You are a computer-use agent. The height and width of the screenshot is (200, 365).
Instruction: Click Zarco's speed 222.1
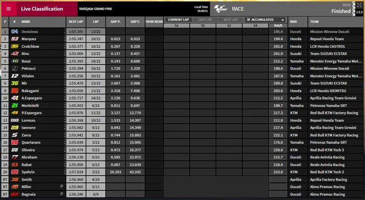click(x=278, y=135)
